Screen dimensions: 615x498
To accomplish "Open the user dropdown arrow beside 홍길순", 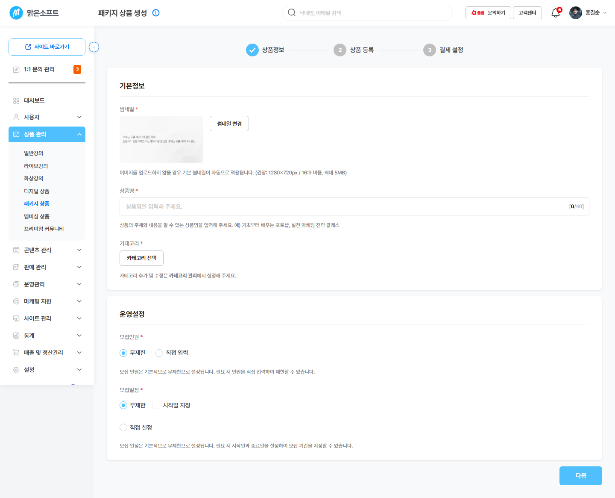I will pyautogui.click(x=605, y=13).
